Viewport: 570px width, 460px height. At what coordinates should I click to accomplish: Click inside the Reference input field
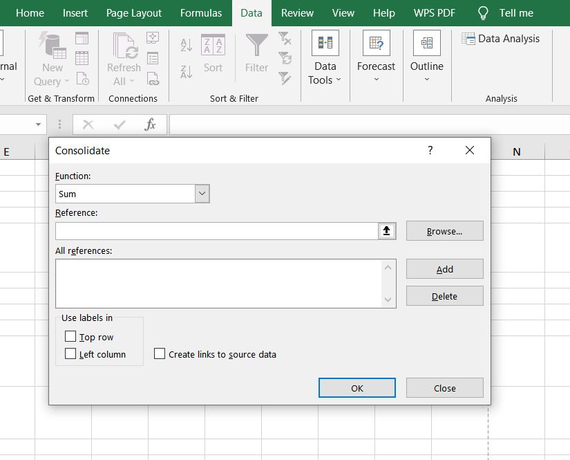(216, 231)
